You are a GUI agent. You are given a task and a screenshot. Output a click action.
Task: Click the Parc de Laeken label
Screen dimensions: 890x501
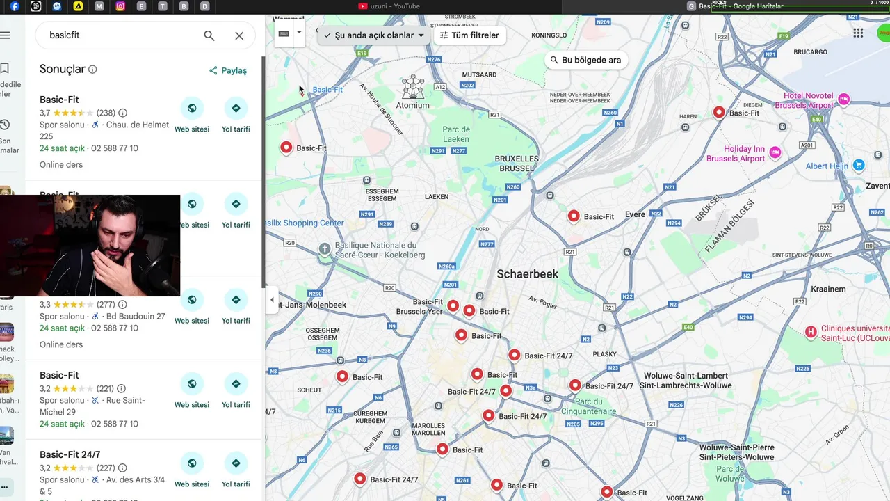coord(456,134)
